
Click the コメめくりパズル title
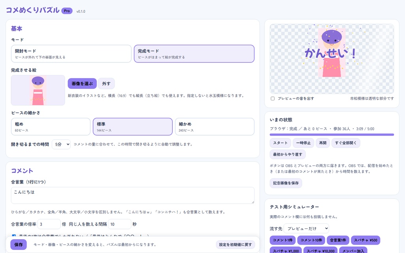click(x=32, y=10)
